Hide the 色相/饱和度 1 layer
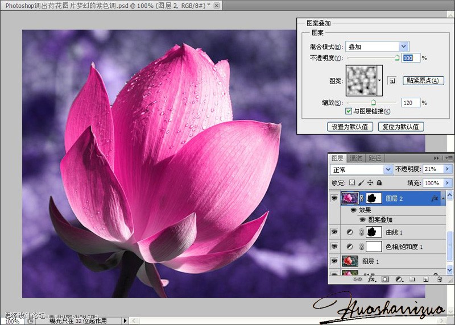Image resolution: width=455 pixels, height=325 pixels. (334, 247)
